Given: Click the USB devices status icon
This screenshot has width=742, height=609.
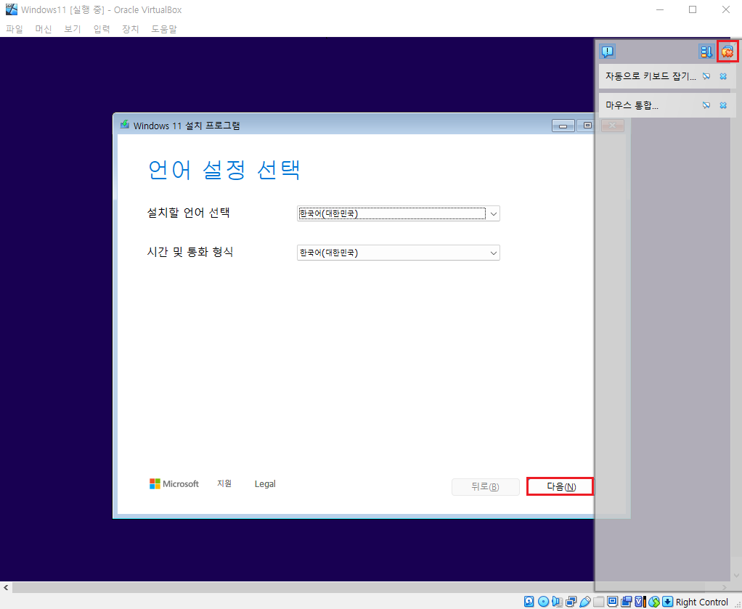Looking at the screenshot, I should tap(585, 602).
